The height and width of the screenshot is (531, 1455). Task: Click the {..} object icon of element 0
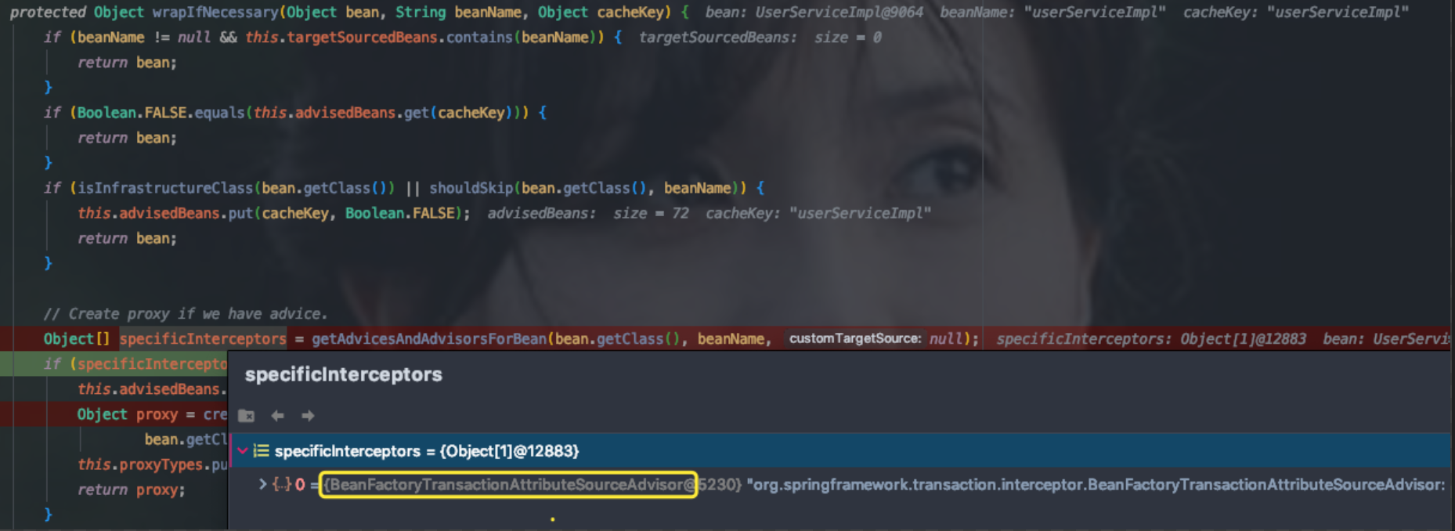click(x=281, y=485)
